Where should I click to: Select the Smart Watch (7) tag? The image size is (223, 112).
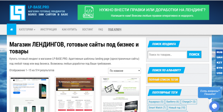coord(157,108)
